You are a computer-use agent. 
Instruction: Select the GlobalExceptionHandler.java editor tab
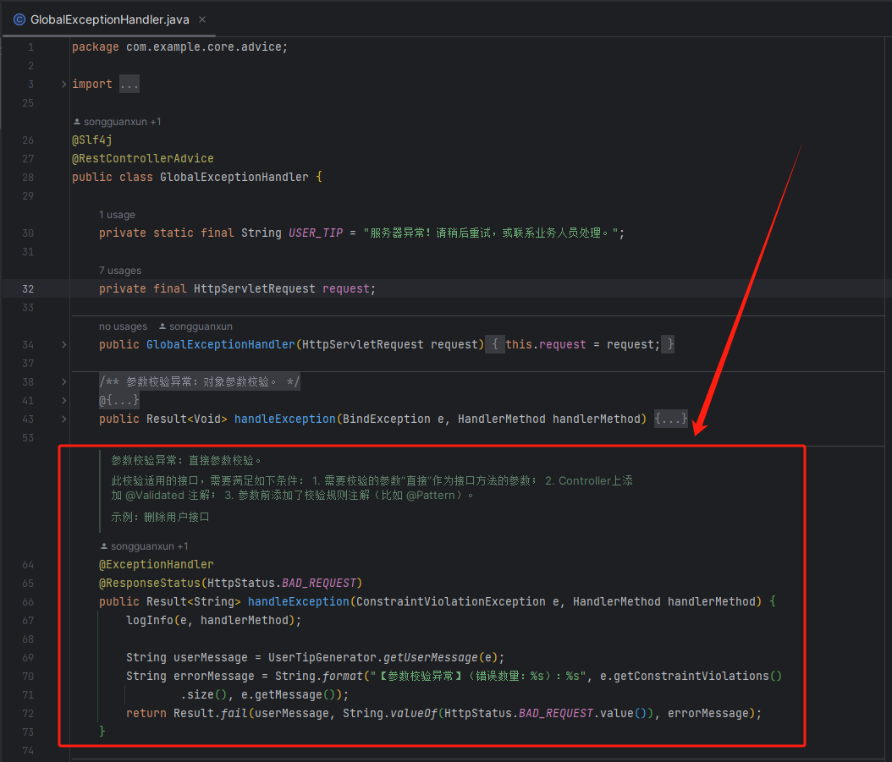point(110,19)
